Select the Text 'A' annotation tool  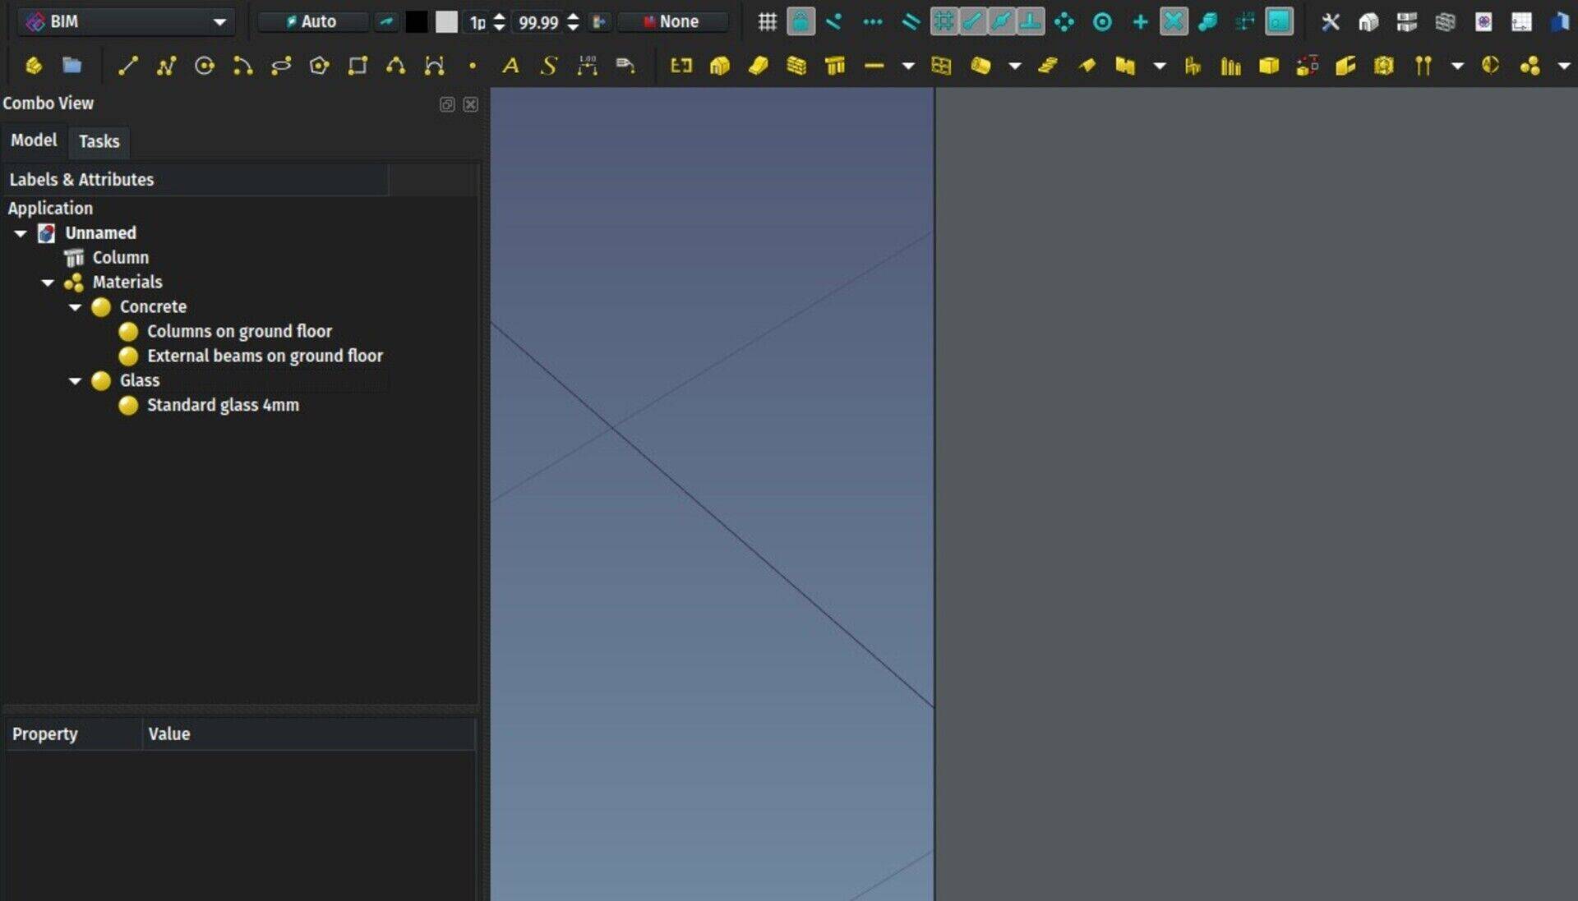point(510,66)
